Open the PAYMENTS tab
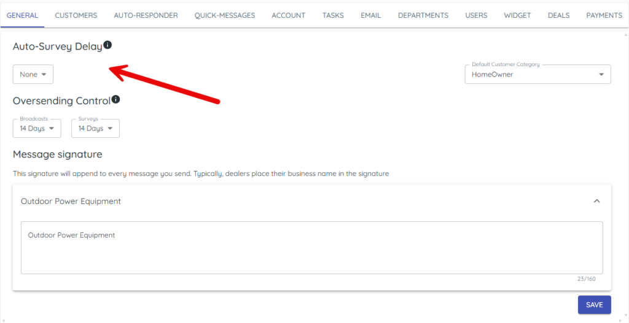This screenshot has height=323, width=629. (x=604, y=15)
